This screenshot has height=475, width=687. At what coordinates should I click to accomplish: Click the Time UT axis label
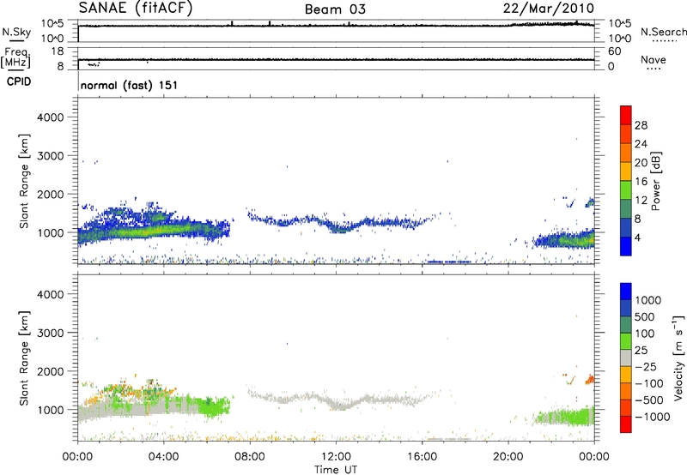336,470
